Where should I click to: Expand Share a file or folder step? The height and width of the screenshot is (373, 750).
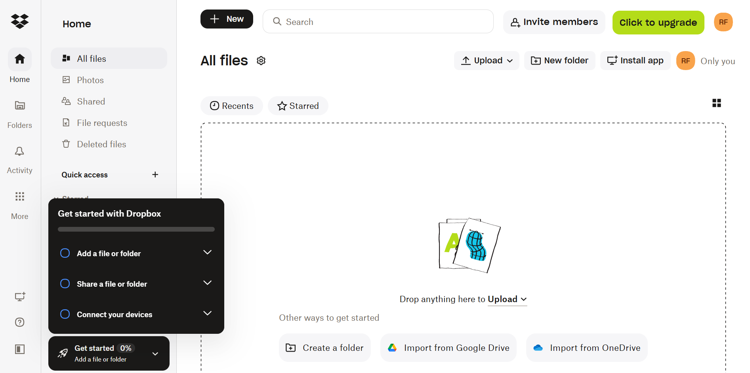(207, 283)
